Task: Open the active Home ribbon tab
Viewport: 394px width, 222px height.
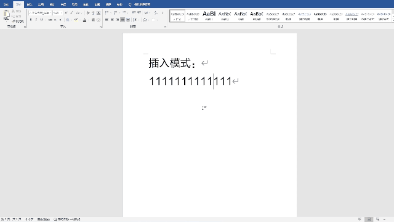Action: click(18, 4)
